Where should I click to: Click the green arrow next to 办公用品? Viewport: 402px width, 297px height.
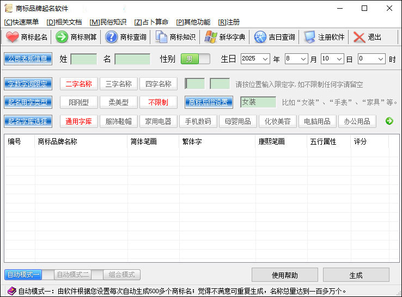[x=389, y=121]
